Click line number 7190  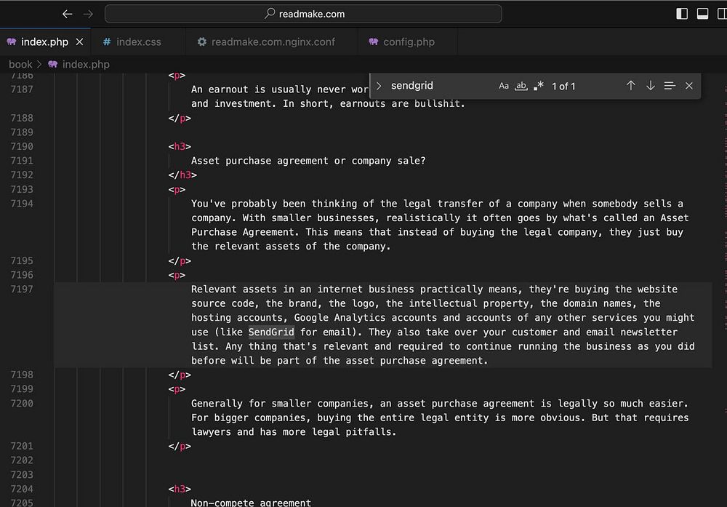22,147
